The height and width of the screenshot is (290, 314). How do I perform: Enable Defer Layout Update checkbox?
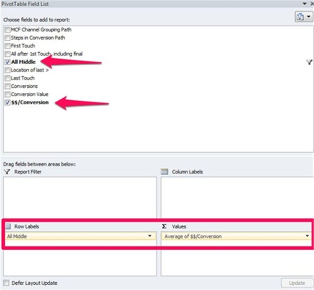pos(7,283)
